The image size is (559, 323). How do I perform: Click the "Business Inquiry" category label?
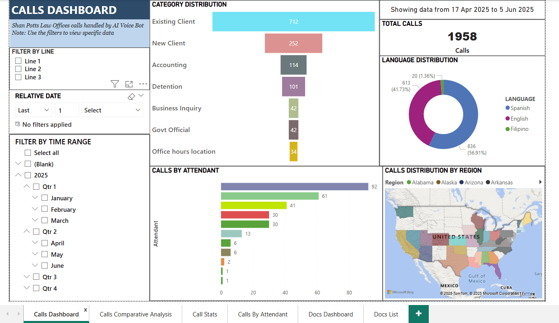point(177,108)
